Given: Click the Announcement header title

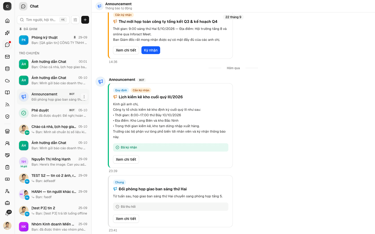Looking at the screenshot, I should (x=118, y=4).
